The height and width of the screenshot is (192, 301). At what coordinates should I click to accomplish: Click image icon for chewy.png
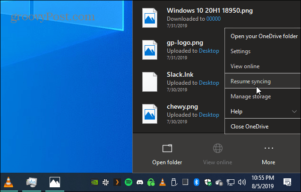pos(150,114)
